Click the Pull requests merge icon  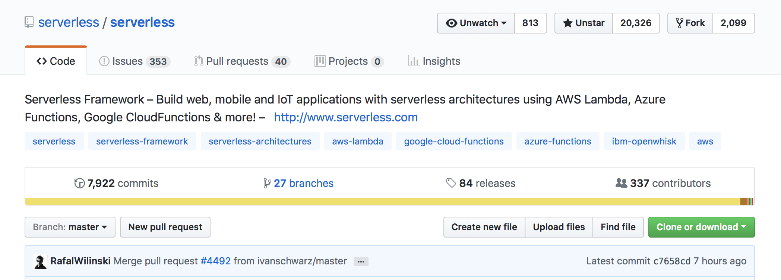coord(199,61)
